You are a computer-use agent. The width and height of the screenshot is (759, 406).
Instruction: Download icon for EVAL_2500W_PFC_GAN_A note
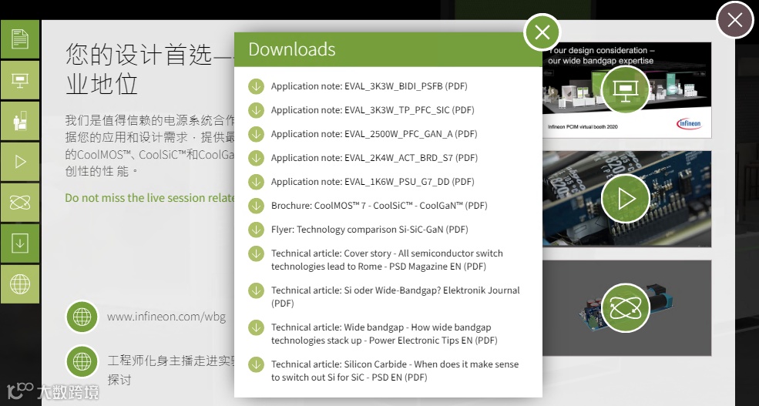256,134
